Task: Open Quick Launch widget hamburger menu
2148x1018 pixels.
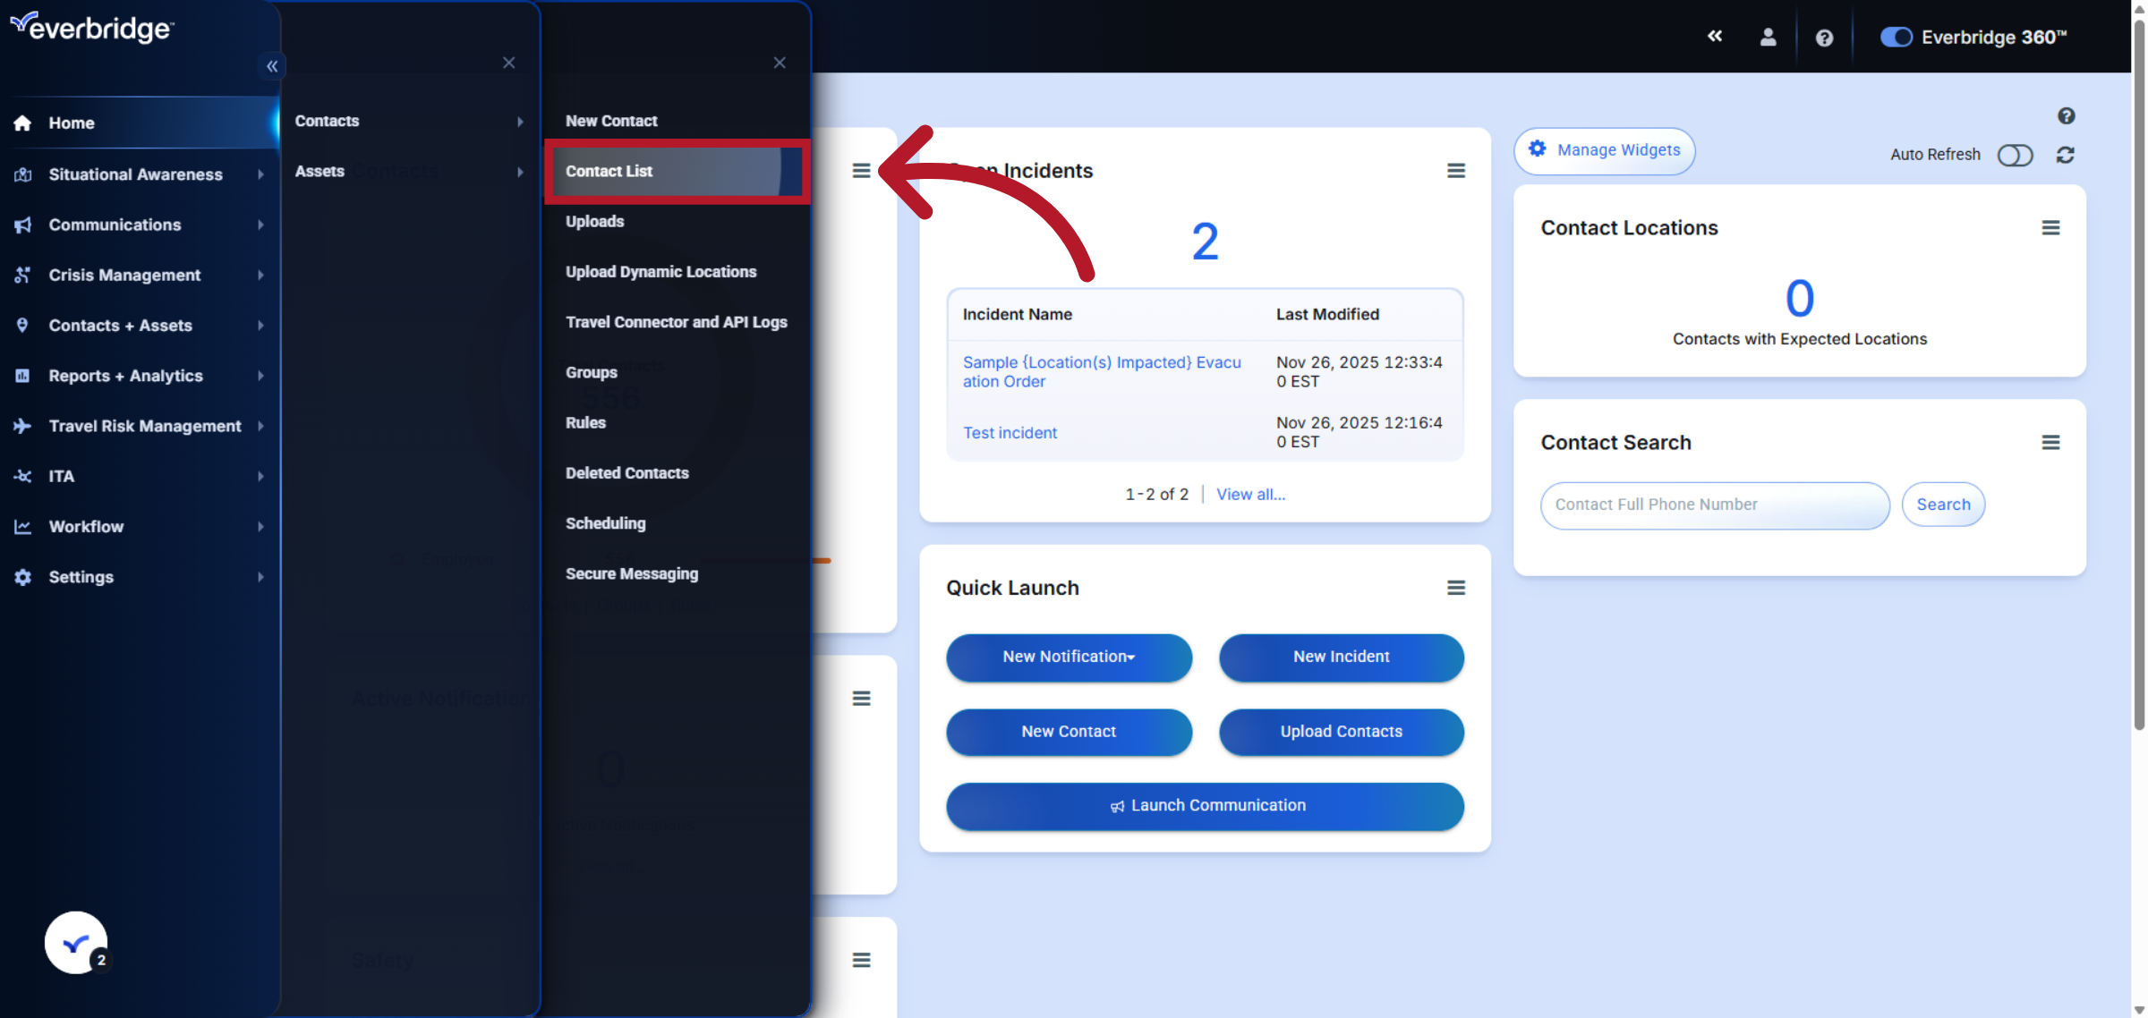Action: 1455,588
